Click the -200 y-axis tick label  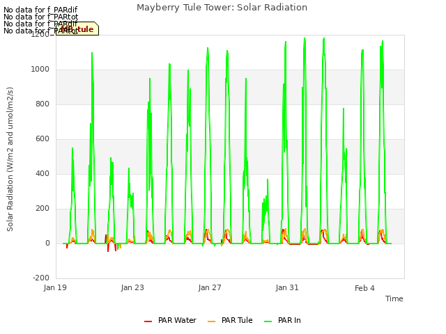pyautogui.click(x=41, y=278)
